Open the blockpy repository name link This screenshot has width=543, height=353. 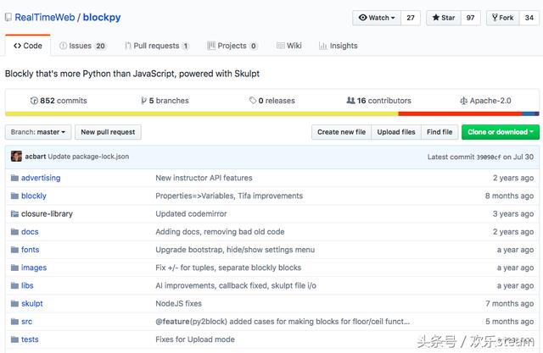coord(102,17)
